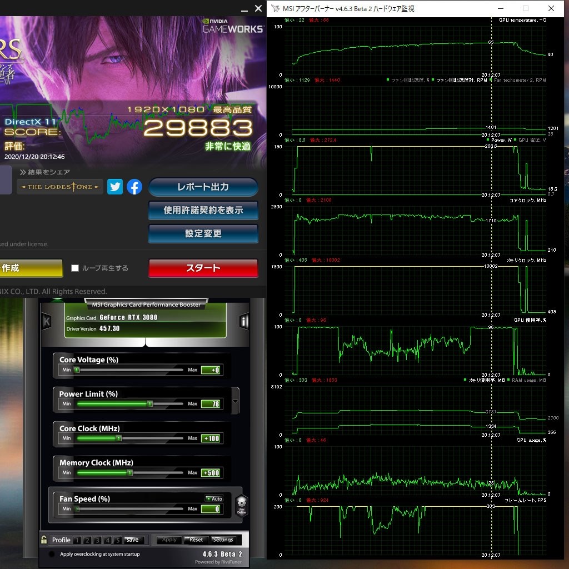Click the report output button (レポート出力)

(x=203, y=187)
